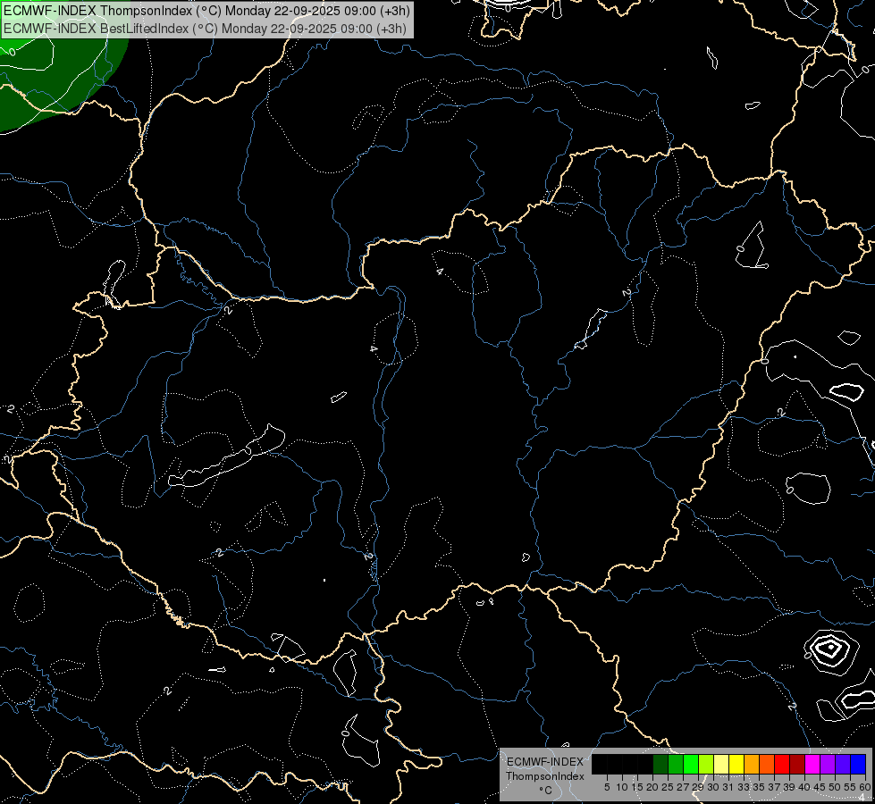Choose the orange 33–35 legend swatch

click(751, 764)
